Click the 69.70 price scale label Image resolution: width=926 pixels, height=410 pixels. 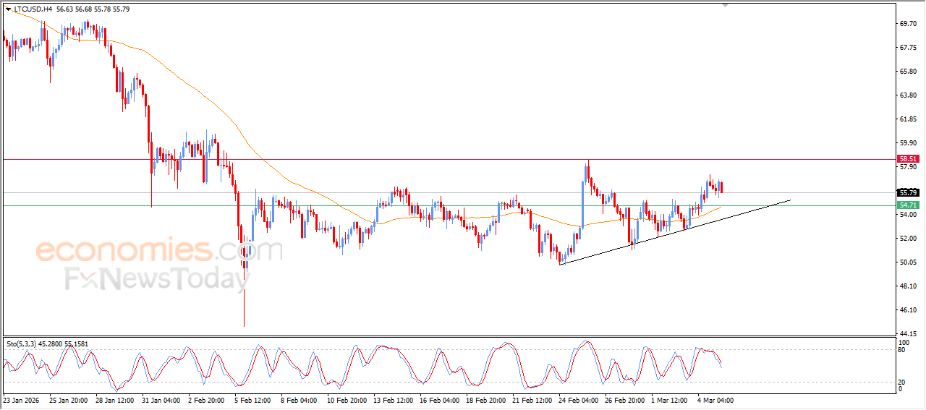908,24
